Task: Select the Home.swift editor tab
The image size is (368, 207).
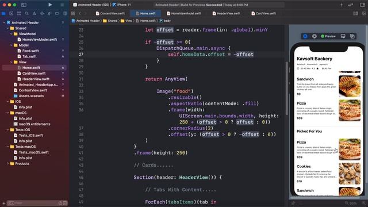Action: click(145, 13)
